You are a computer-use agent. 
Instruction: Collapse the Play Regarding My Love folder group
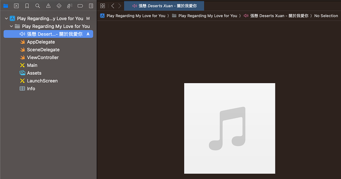pyautogui.click(x=11, y=26)
